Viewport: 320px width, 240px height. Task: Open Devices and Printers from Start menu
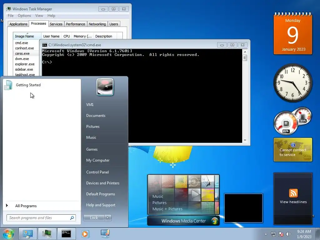[102, 183]
